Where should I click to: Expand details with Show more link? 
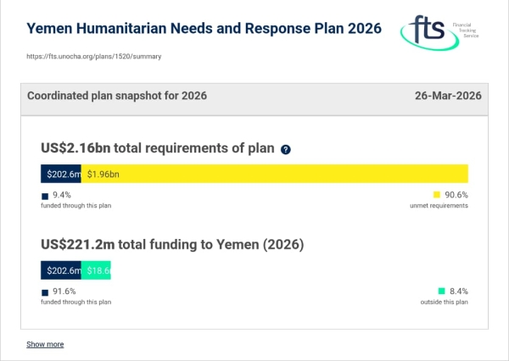45,344
